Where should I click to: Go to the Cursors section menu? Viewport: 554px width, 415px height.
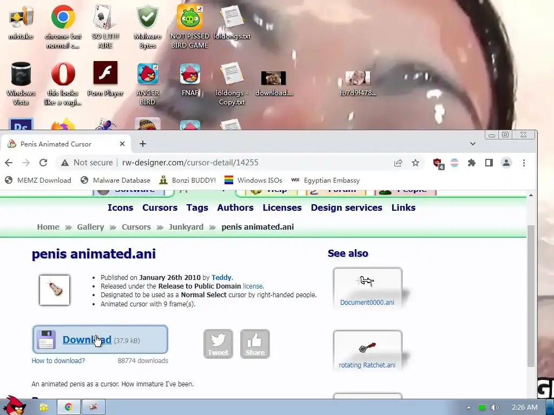[x=160, y=207]
